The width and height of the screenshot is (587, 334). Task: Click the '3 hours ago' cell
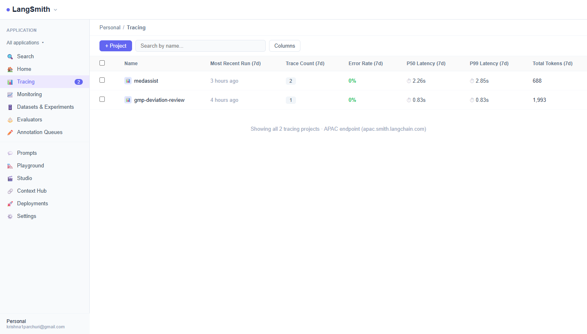pyautogui.click(x=224, y=81)
